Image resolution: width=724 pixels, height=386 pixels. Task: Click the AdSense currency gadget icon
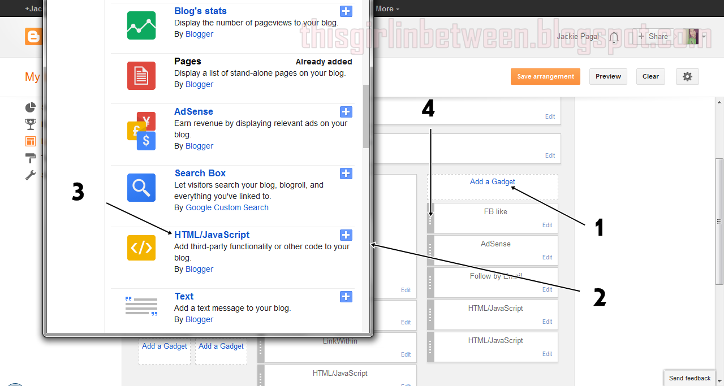tap(141, 131)
